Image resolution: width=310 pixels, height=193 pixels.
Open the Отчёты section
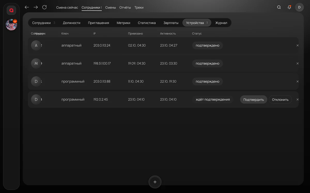125,7
